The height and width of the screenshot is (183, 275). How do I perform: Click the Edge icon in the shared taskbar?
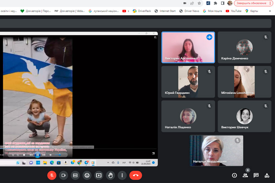click(52, 163)
